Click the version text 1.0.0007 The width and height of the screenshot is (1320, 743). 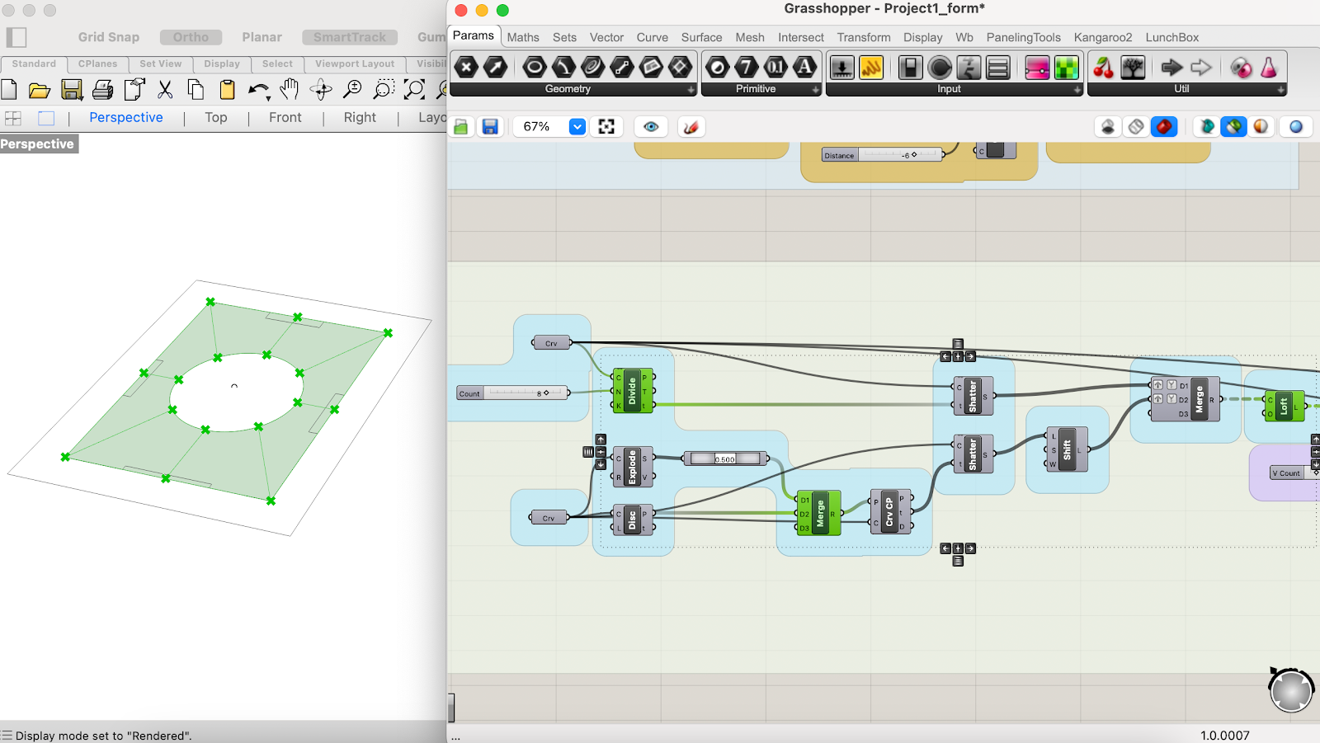pos(1224,736)
